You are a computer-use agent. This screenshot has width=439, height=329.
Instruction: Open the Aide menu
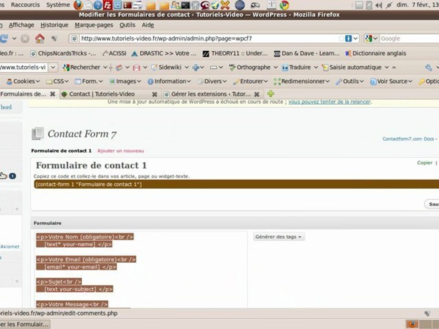pos(148,25)
